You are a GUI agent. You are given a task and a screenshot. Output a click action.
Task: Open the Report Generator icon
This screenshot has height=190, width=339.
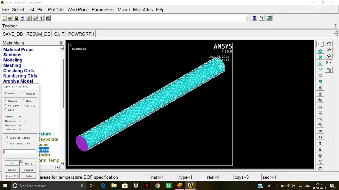tap(35, 18)
